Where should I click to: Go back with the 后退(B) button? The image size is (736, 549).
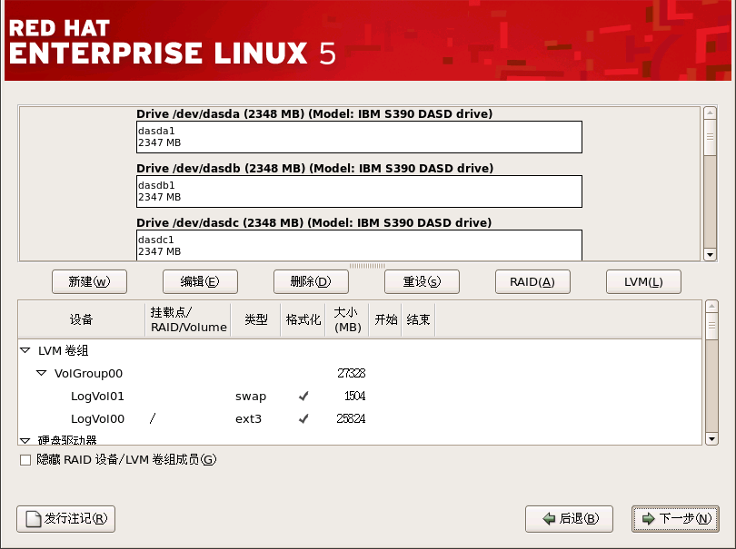click(569, 519)
